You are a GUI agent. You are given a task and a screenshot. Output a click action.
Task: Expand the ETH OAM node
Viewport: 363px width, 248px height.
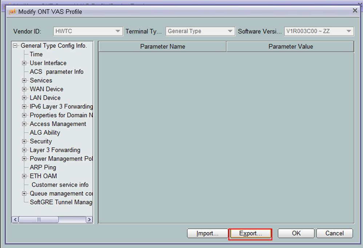click(x=24, y=176)
